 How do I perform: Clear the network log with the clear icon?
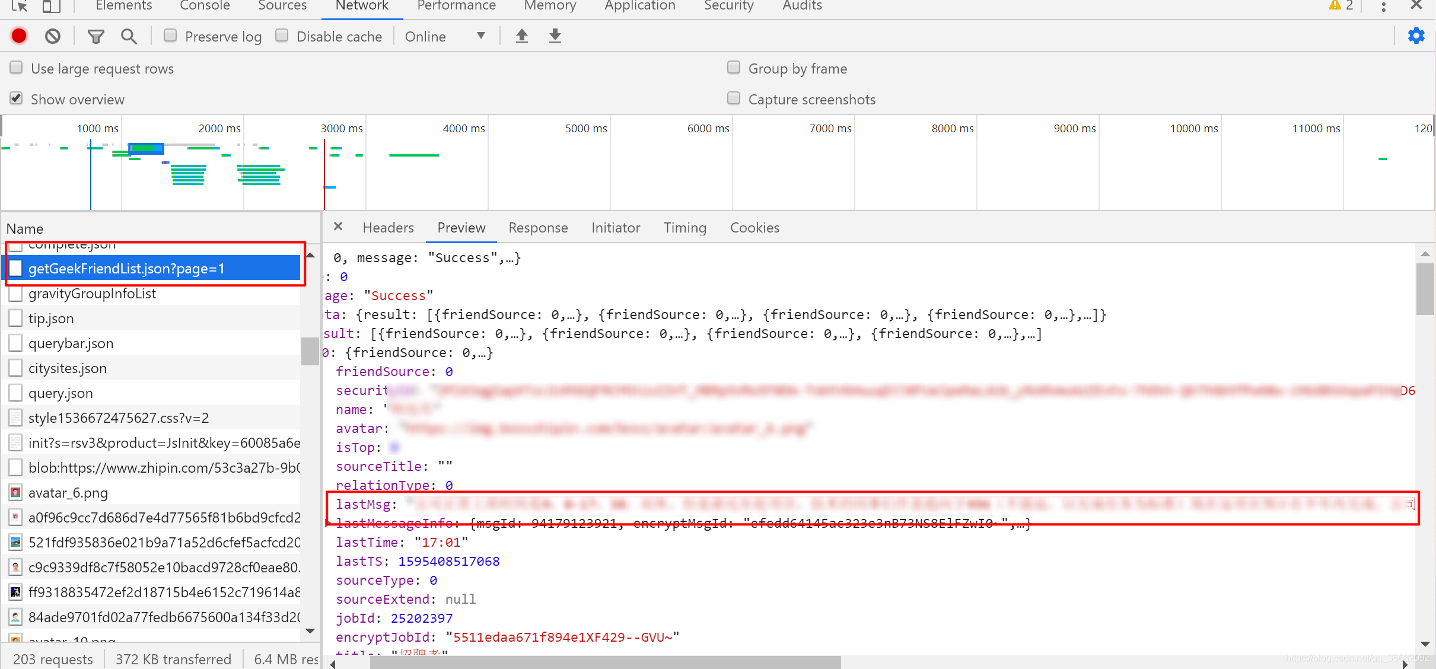pos(53,36)
